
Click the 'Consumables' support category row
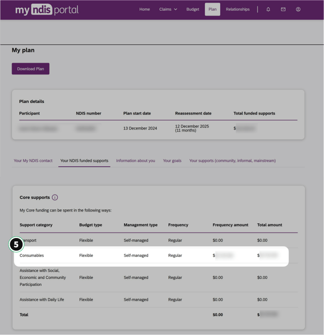click(x=151, y=256)
